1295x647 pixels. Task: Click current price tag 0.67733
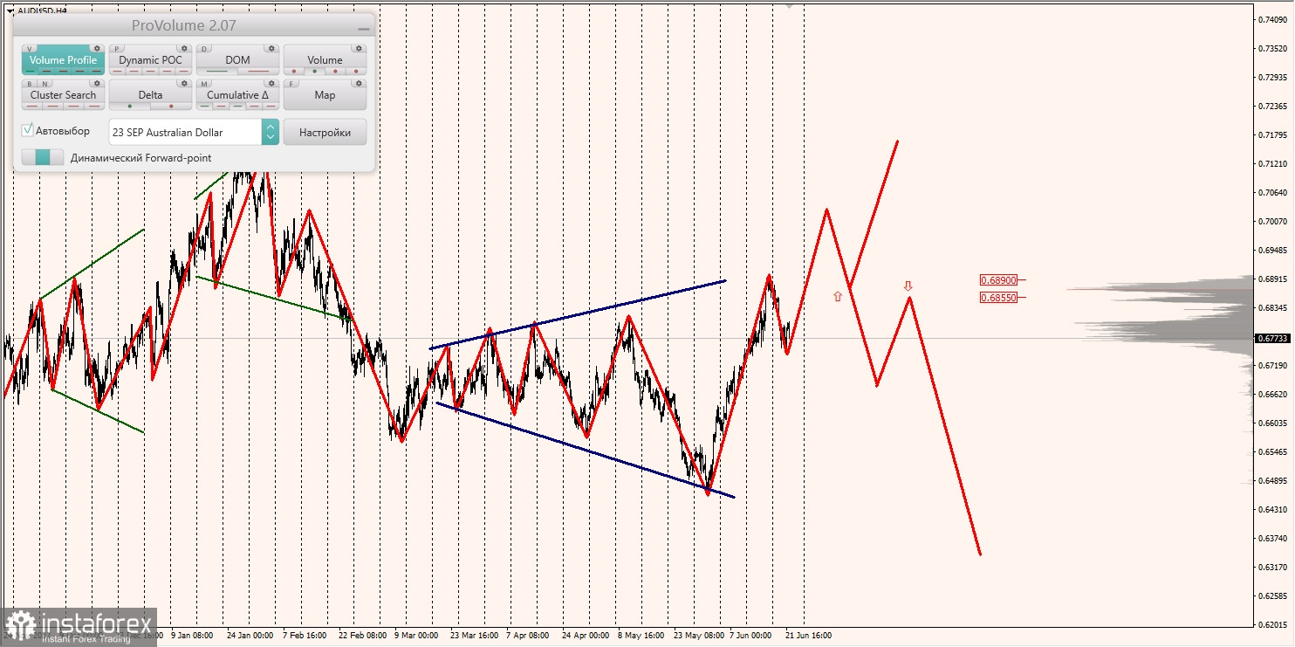(x=1272, y=338)
